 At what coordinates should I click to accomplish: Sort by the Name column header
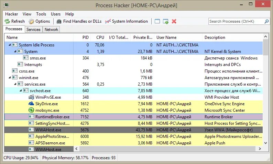click(39, 37)
